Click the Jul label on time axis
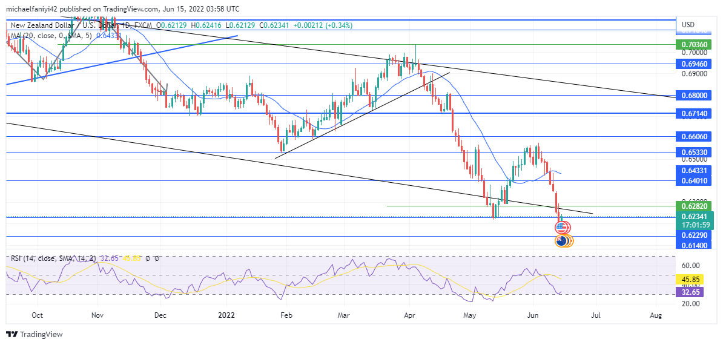Screen dimensions: 723x345 tap(595, 315)
